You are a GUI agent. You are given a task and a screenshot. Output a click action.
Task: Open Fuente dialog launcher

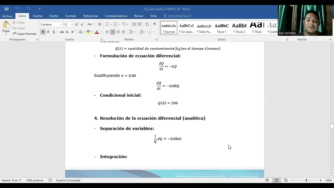(x=101, y=40)
